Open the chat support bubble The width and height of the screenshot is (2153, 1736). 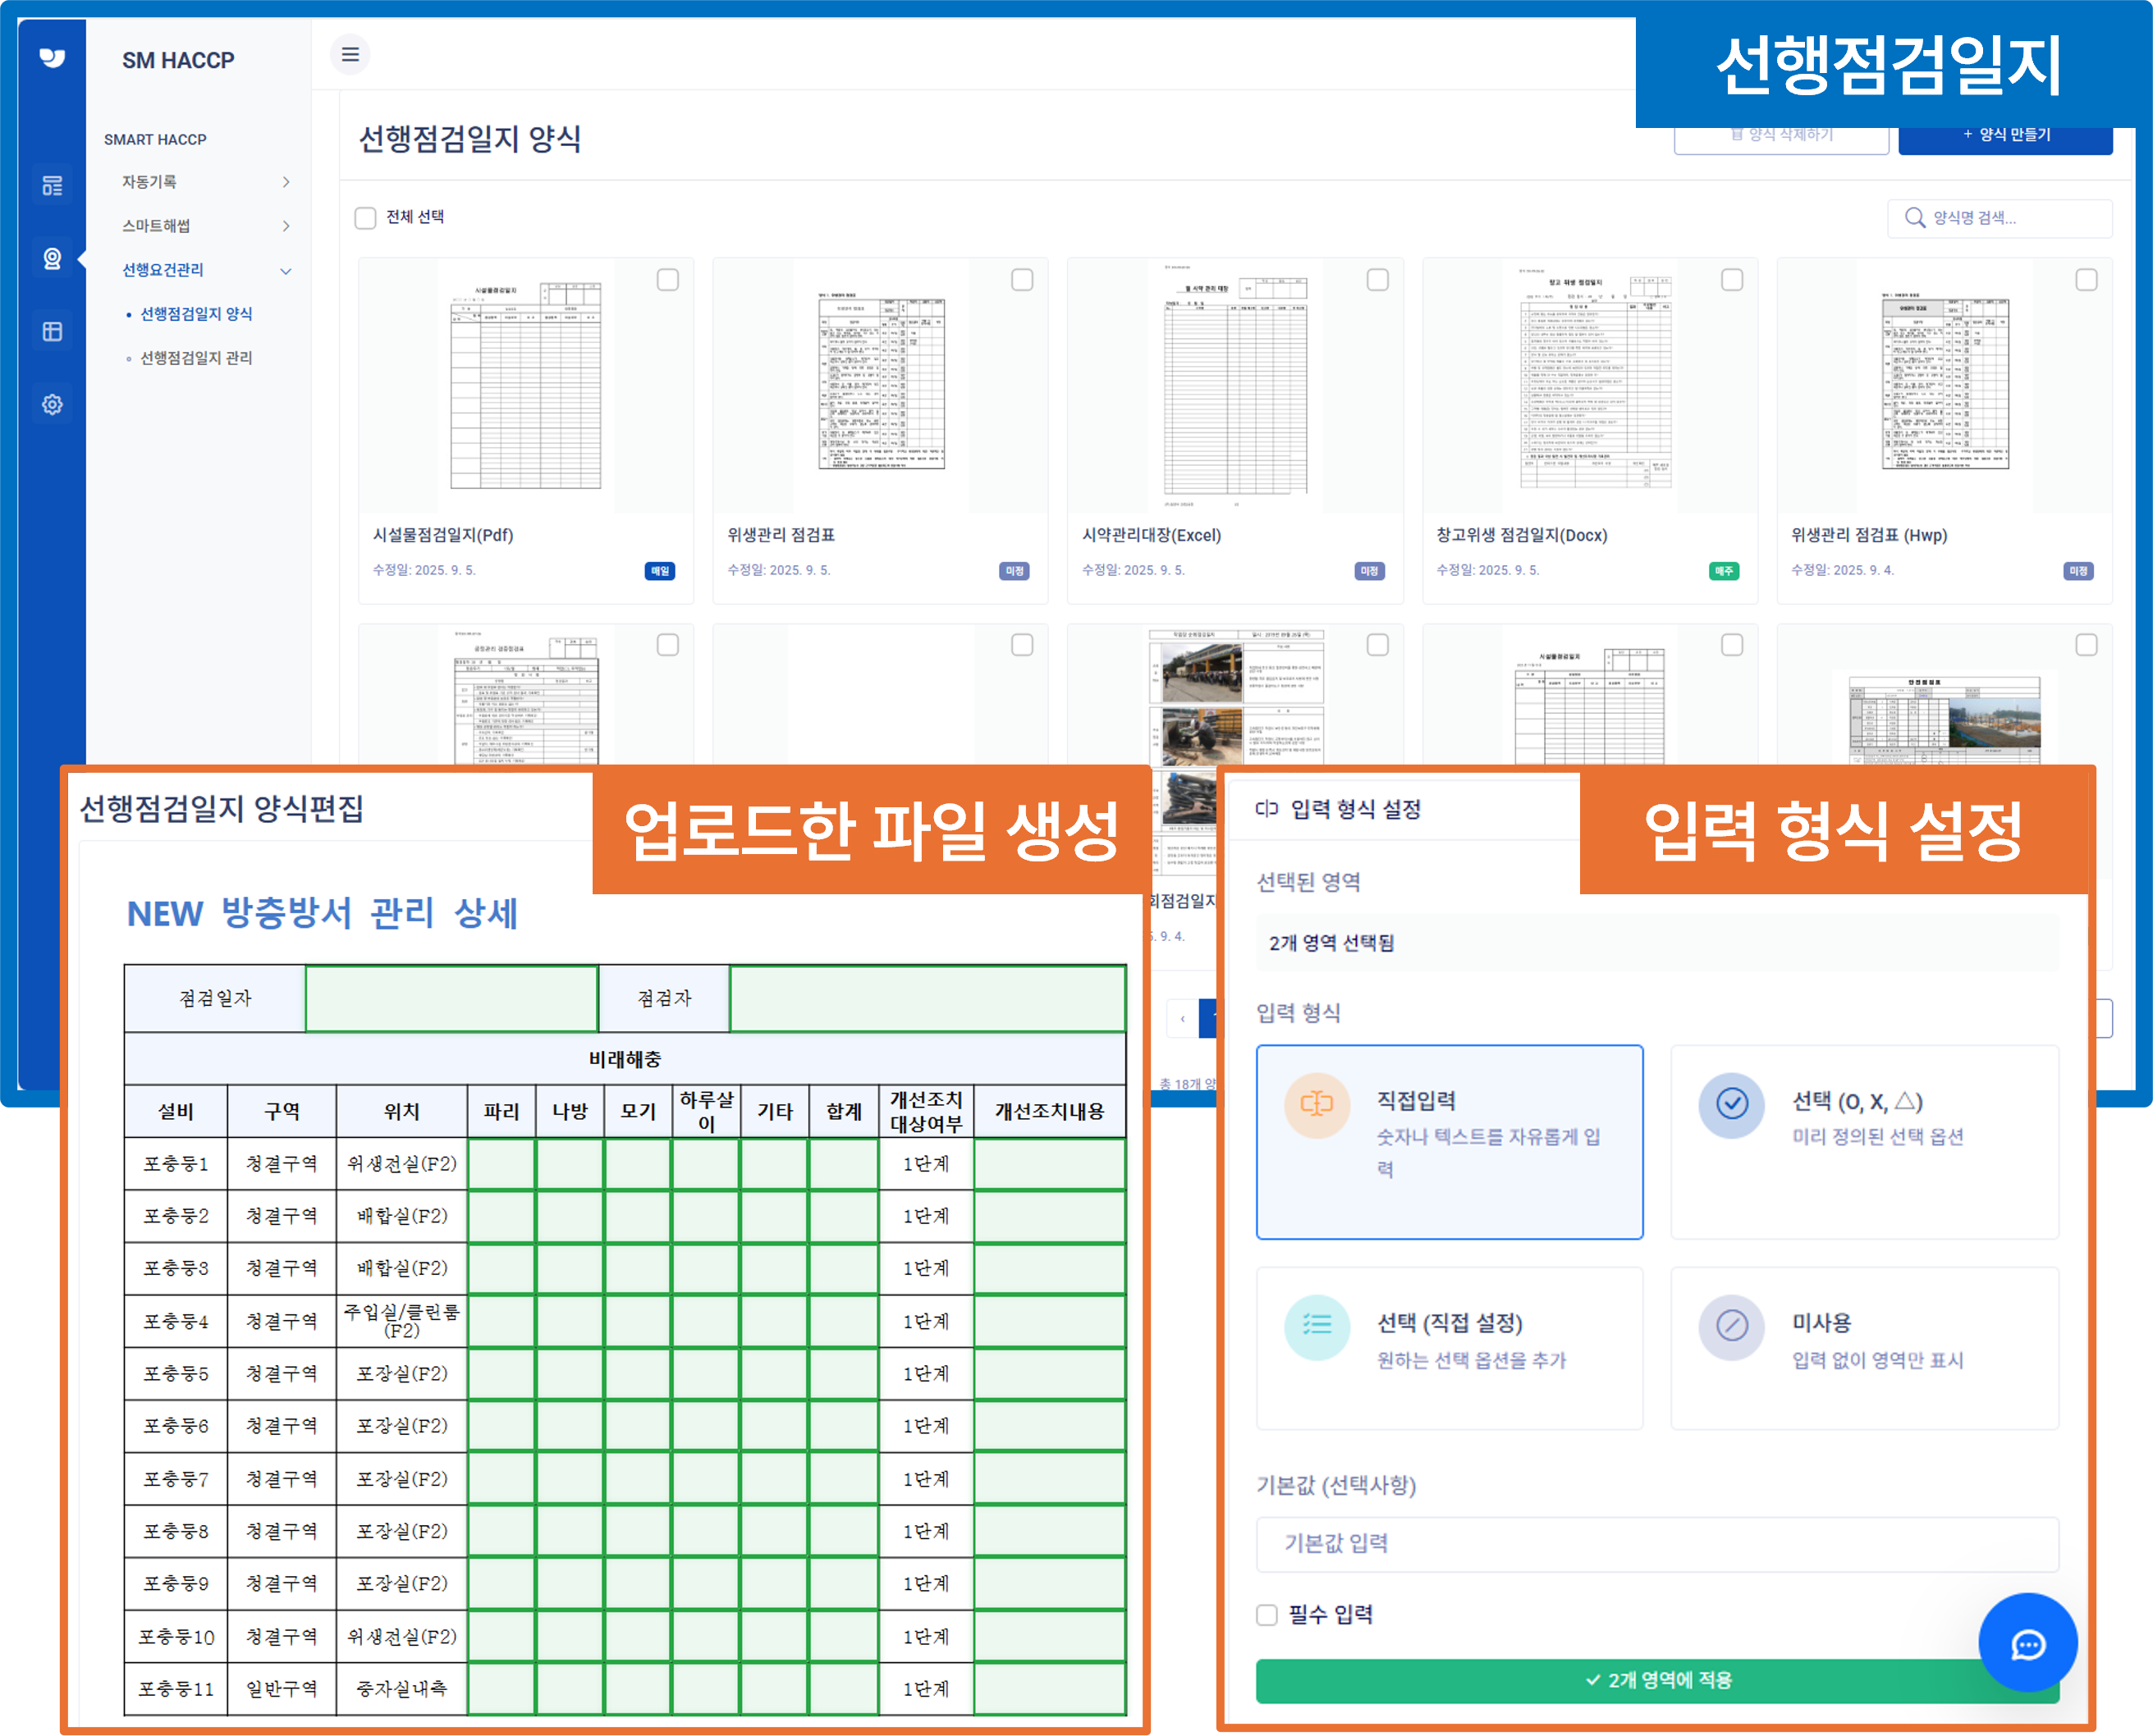pyautogui.click(x=2028, y=1643)
